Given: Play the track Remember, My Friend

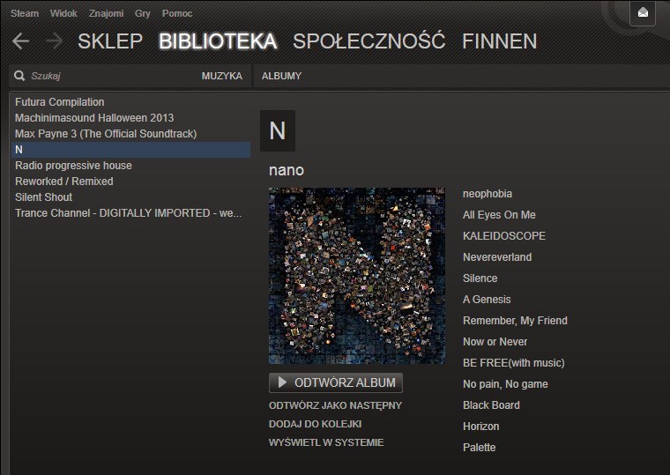Looking at the screenshot, I should tap(516, 321).
